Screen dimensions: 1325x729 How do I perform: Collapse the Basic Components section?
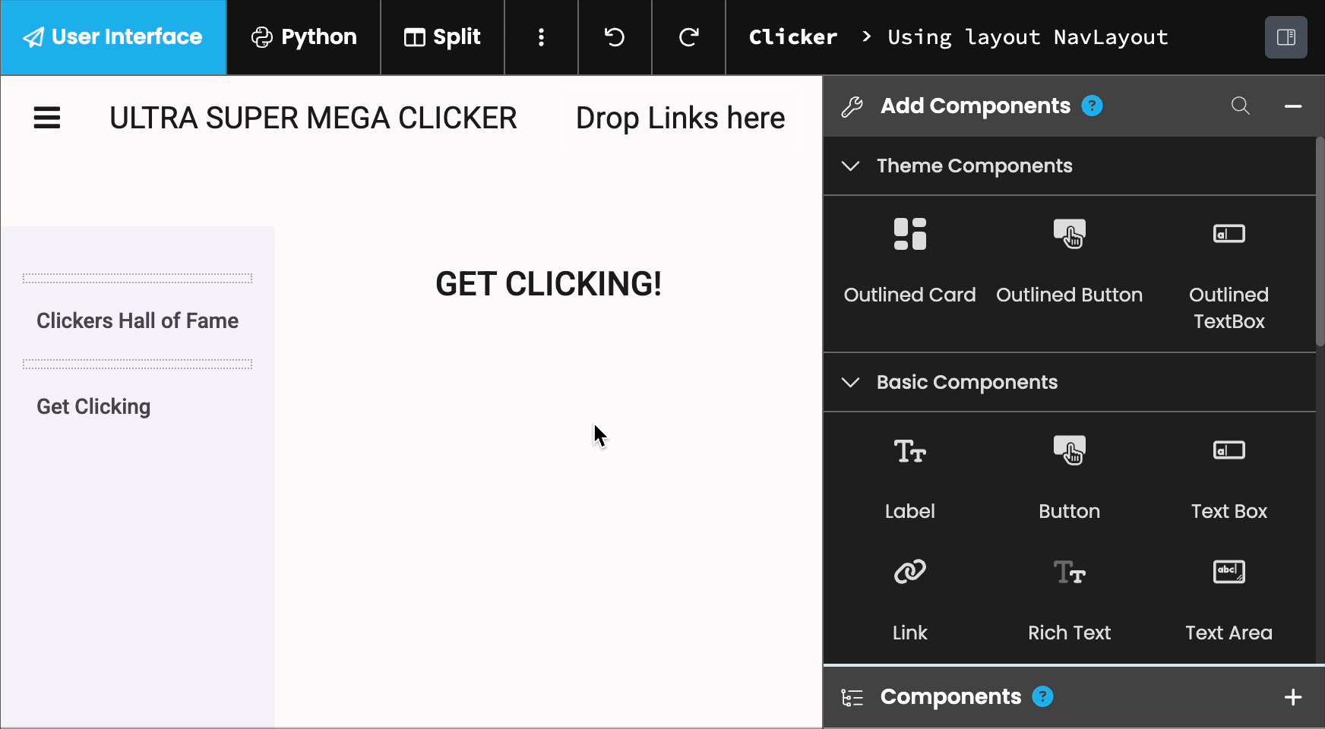coord(851,383)
